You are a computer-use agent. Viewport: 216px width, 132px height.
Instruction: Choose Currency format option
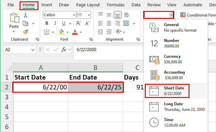(176, 59)
